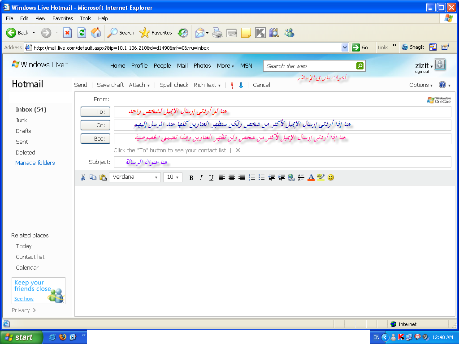Open the address bar history dropdown

click(x=345, y=47)
